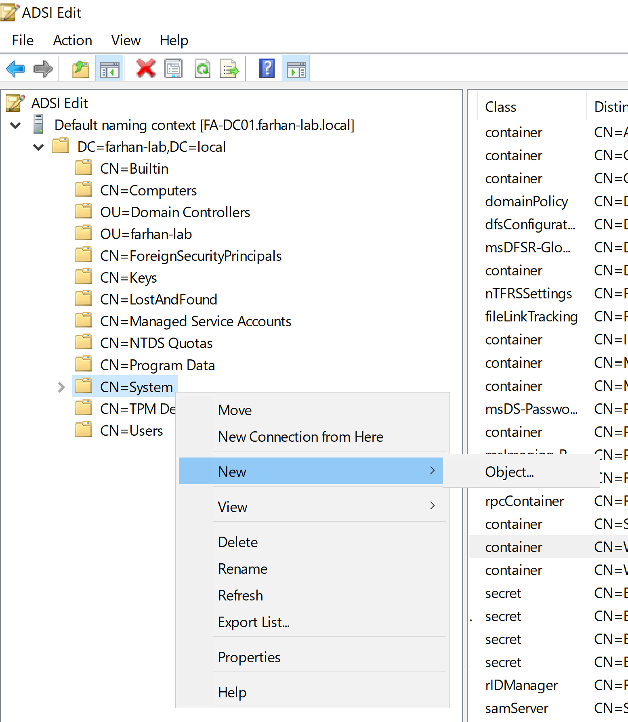This screenshot has height=722, width=628.
Task: Select the OU=Domain Controllers tree item
Action: point(175,212)
